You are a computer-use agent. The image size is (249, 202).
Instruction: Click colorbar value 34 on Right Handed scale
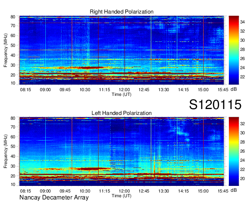pyautogui.click(x=242, y=22)
